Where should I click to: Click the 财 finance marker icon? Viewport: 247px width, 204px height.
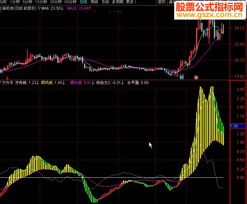coord(182,78)
